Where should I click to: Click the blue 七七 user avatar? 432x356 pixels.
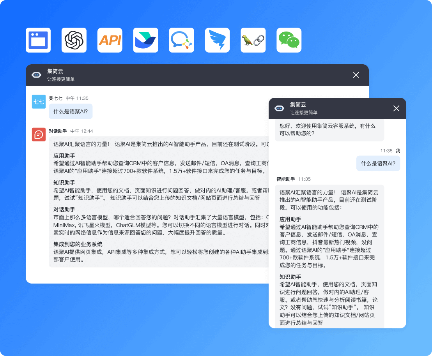coord(39,102)
